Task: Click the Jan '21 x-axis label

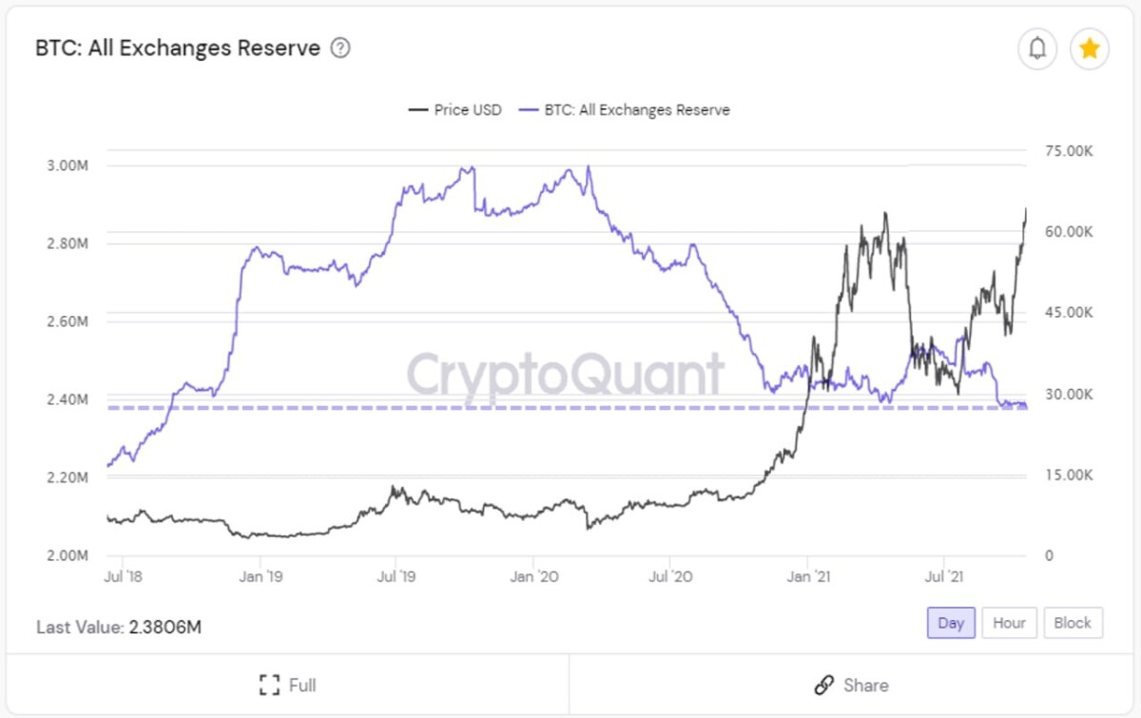Action: pyautogui.click(x=806, y=575)
